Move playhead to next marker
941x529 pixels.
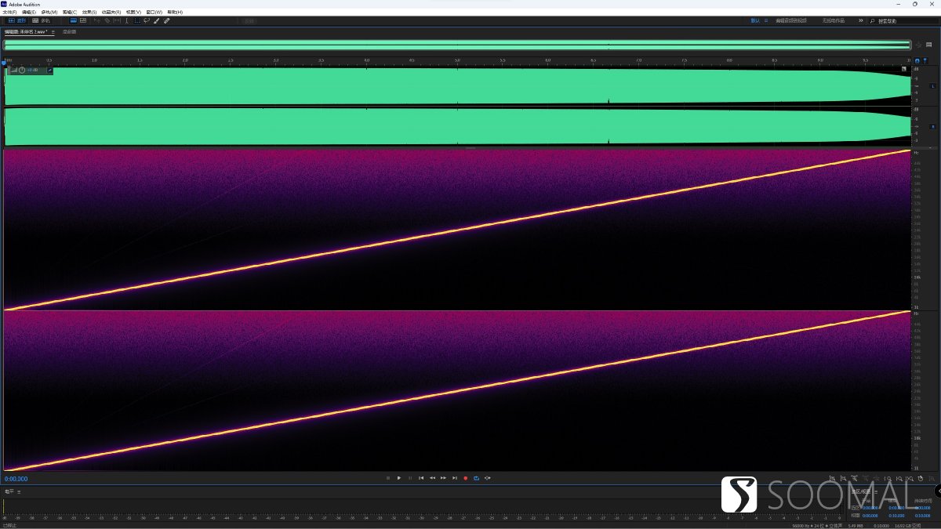click(x=454, y=478)
